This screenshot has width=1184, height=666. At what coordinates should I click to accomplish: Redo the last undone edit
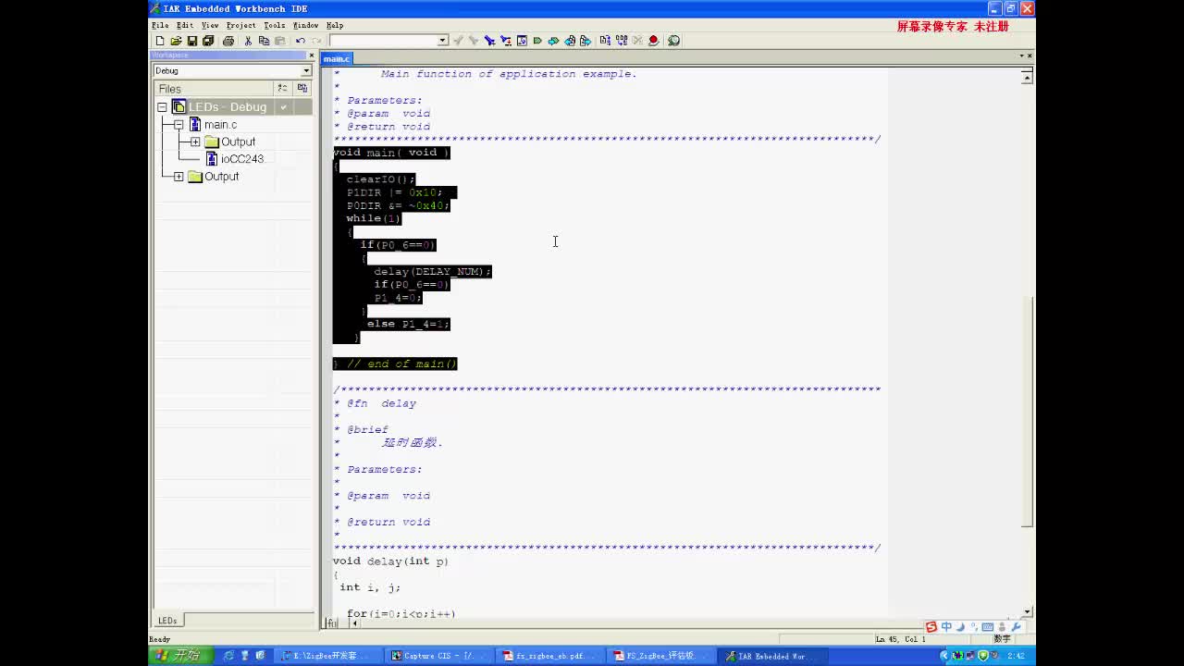tap(317, 41)
